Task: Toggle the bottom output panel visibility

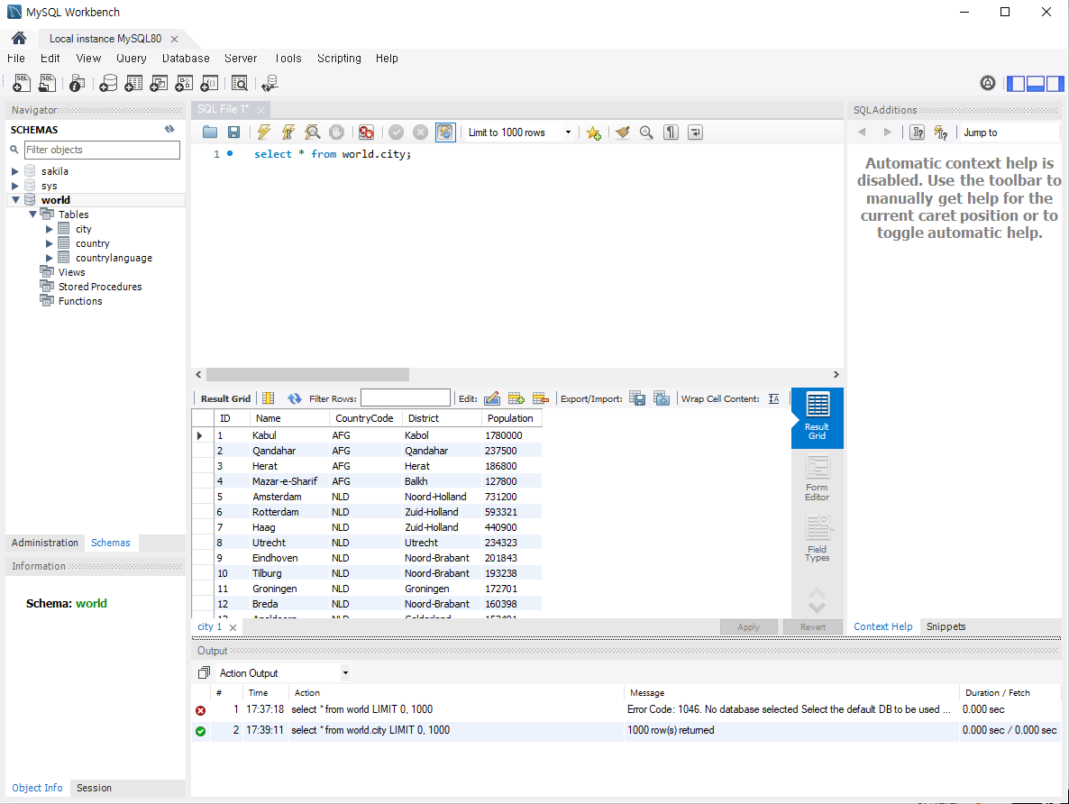Action: click(x=1036, y=83)
